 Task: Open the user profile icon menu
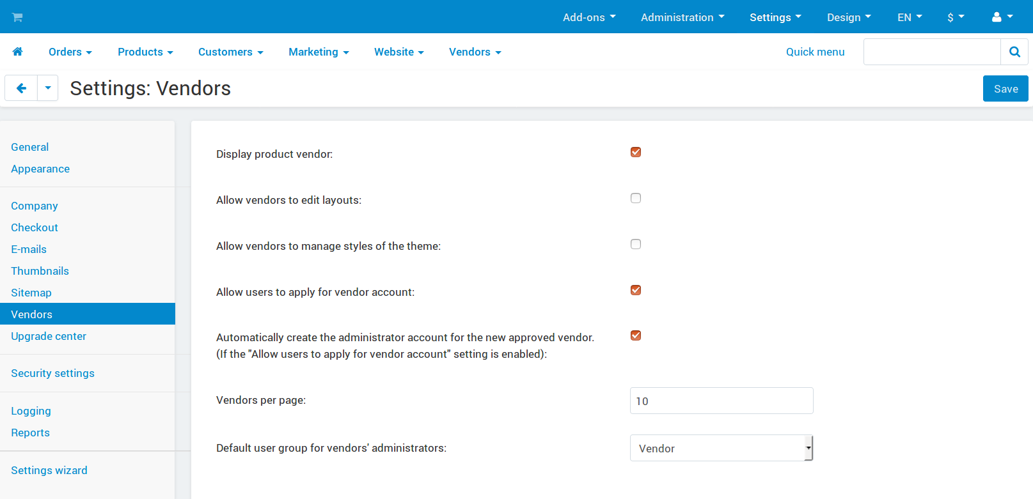(x=1002, y=17)
